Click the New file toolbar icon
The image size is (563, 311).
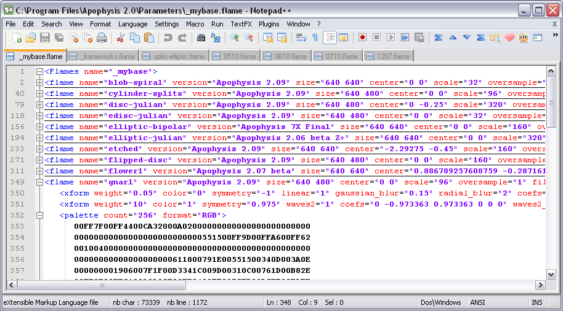[17, 37]
